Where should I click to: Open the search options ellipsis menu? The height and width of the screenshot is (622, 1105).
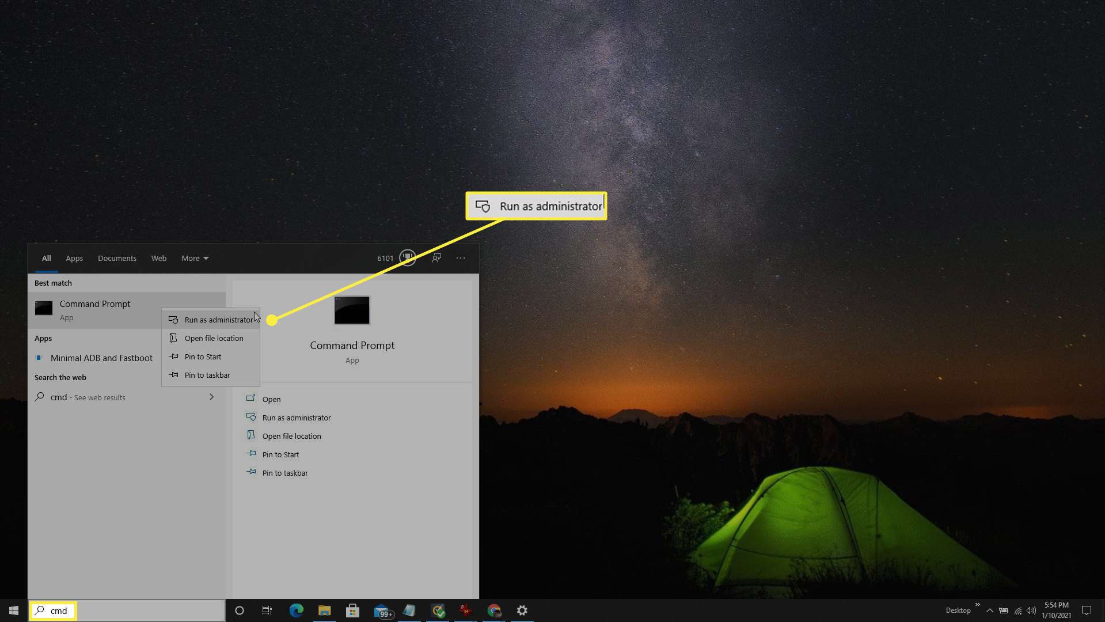pos(461,258)
